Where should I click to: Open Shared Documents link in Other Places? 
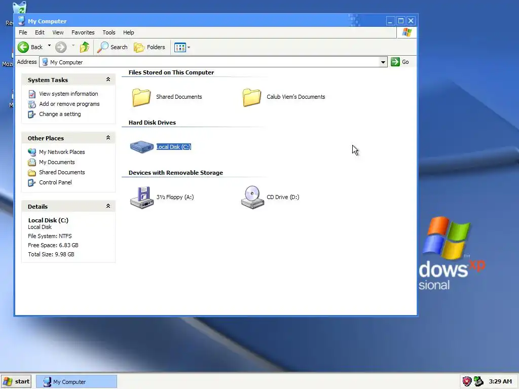click(x=62, y=172)
